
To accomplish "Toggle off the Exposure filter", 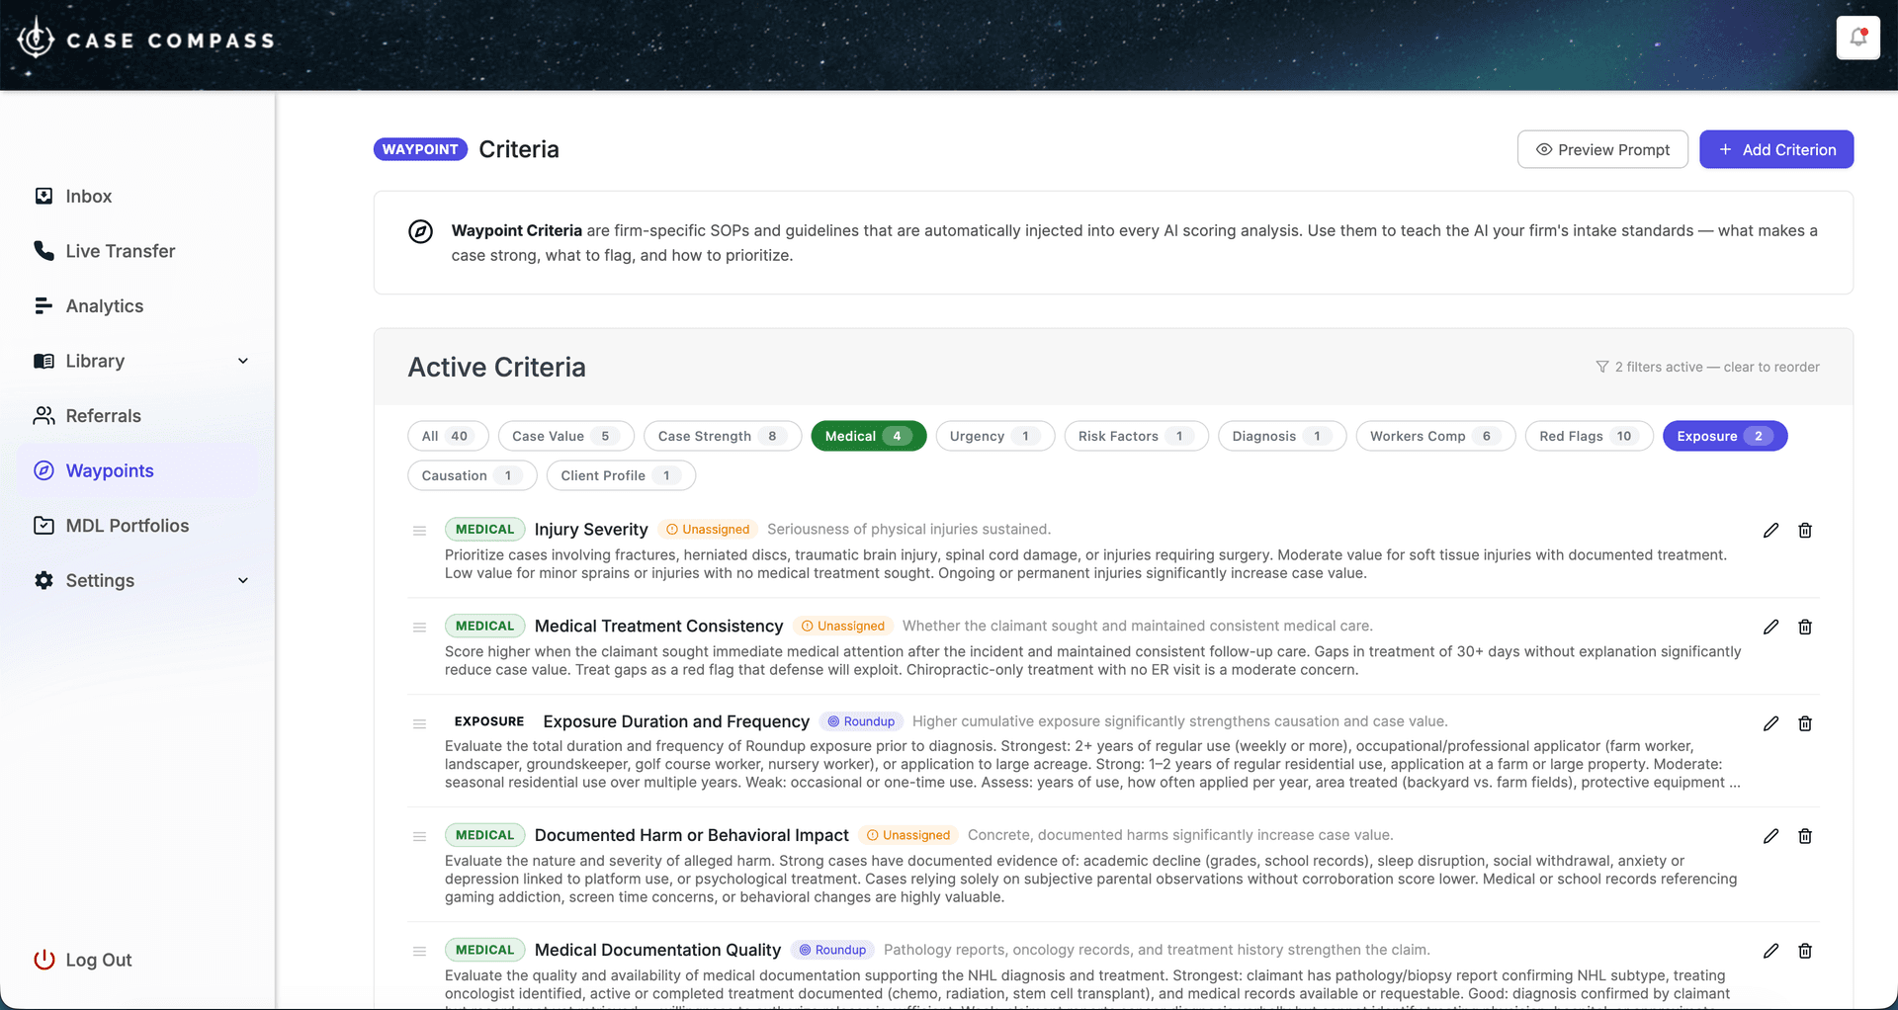I will pos(1723,436).
